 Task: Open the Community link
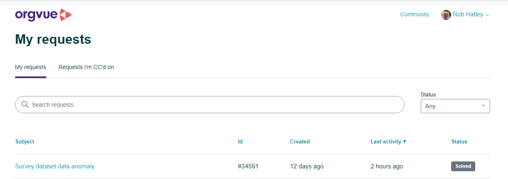415,14
